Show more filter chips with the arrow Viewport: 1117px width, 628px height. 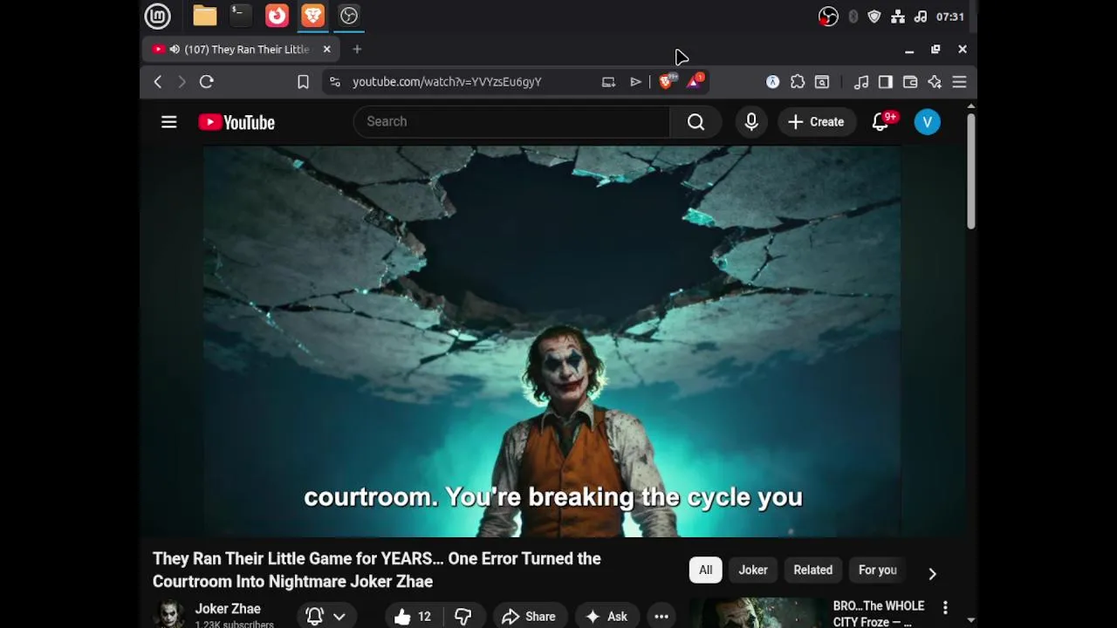pyautogui.click(x=932, y=573)
